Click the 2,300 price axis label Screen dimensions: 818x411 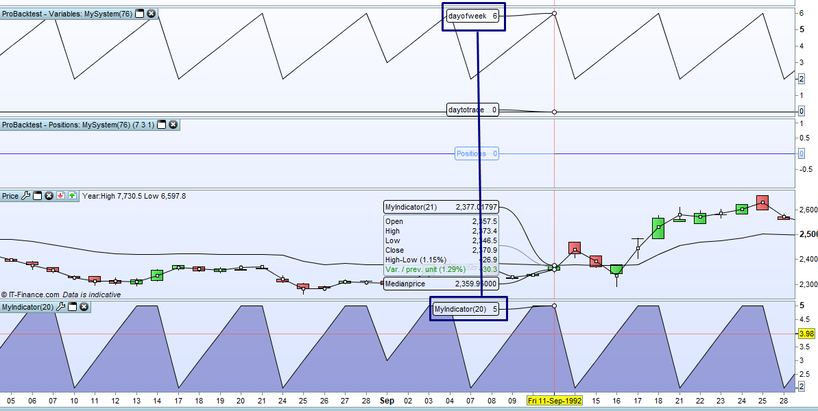tap(808, 284)
